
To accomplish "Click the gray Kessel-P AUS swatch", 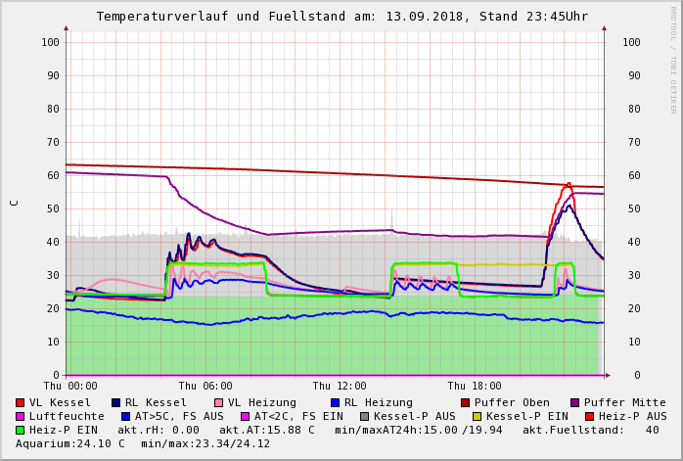I will click(x=365, y=416).
